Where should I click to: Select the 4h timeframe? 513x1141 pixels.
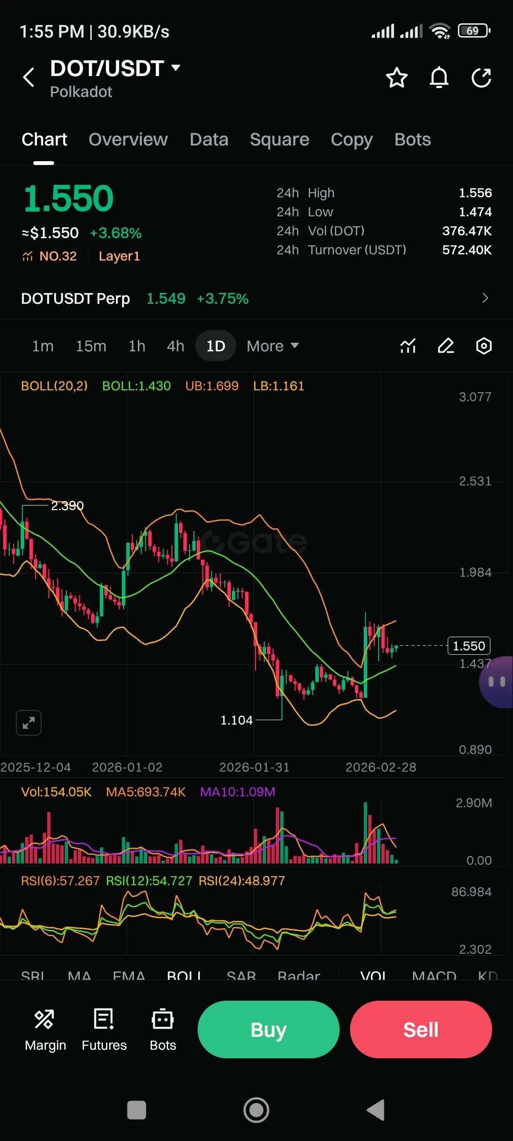tap(175, 346)
